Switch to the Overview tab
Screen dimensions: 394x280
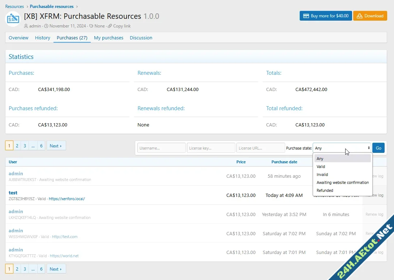[18, 38]
